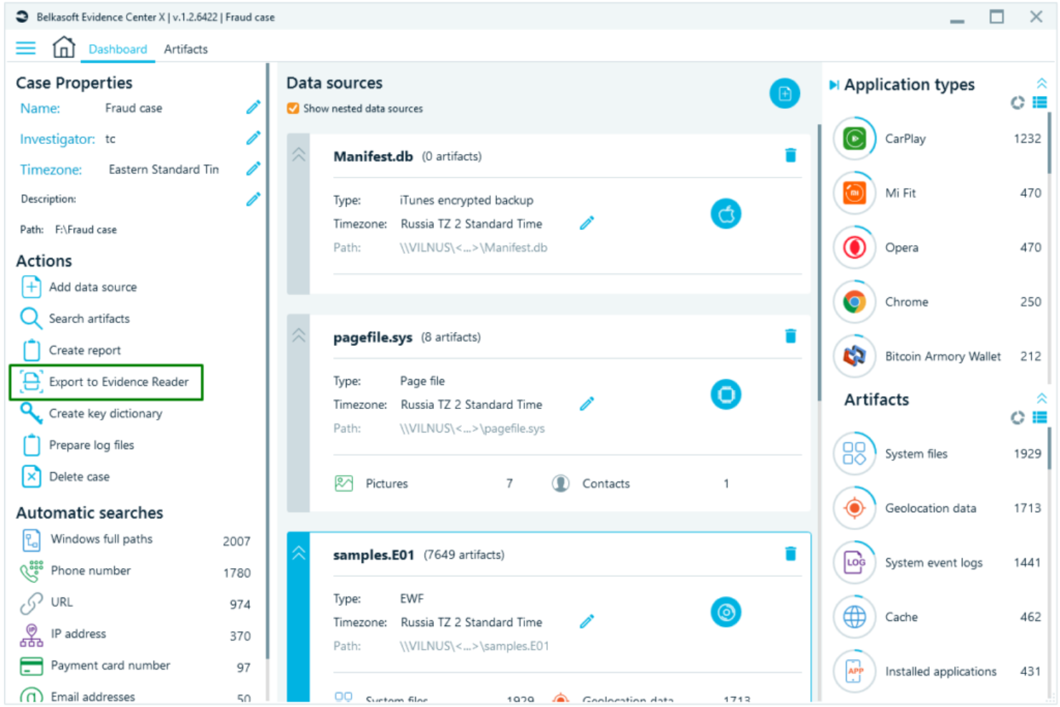The width and height of the screenshot is (1060, 707).
Task: Select the Mi Fit application type
Action: 938,193
